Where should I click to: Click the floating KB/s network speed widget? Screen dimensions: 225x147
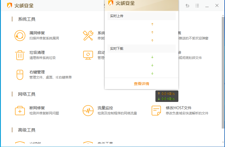[x=167, y=96]
